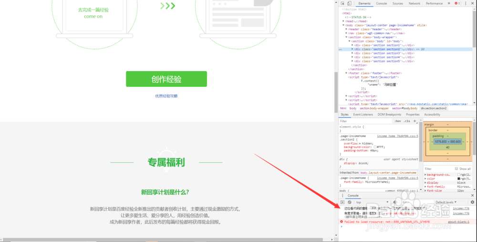Screen dimensions: 477x242
Task: Click the green 创作经验 button
Action: click(166, 79)
